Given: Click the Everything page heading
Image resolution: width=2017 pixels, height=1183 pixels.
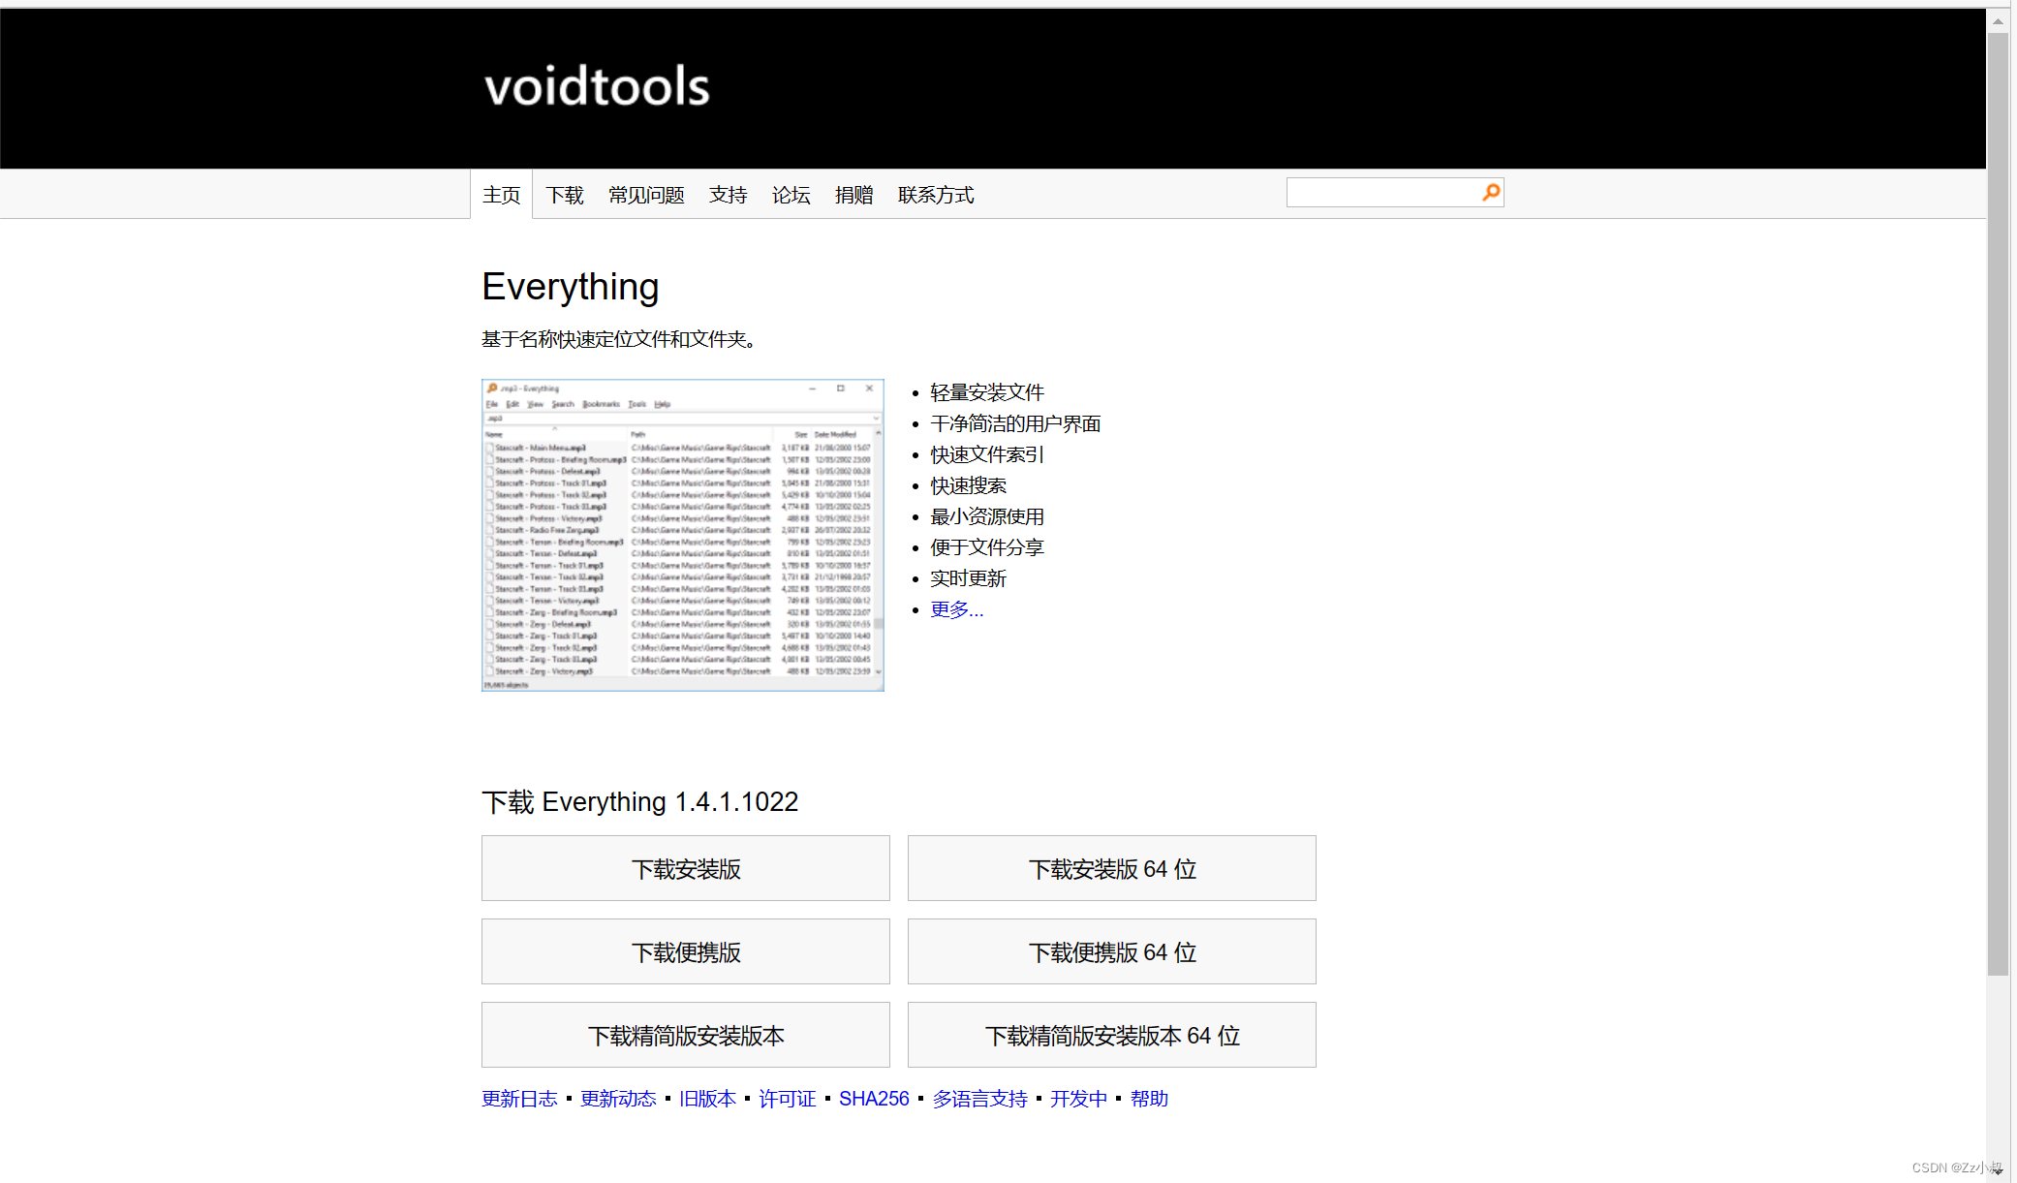Looking at the screenshot, I should coord(571,287).
